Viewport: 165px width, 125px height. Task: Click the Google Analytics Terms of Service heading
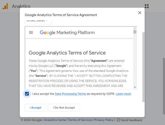[67, 53]
